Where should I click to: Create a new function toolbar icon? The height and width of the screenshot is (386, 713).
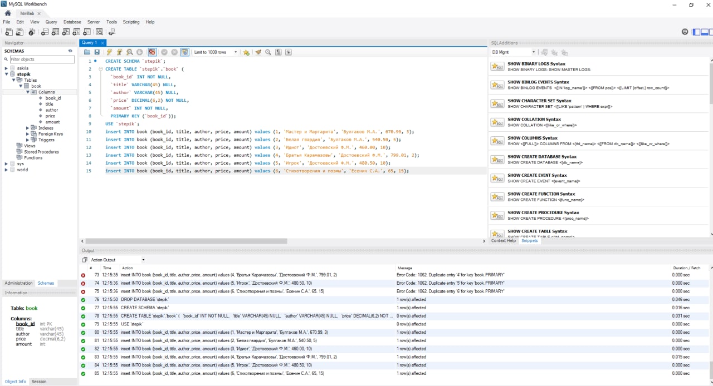(87, 32)
